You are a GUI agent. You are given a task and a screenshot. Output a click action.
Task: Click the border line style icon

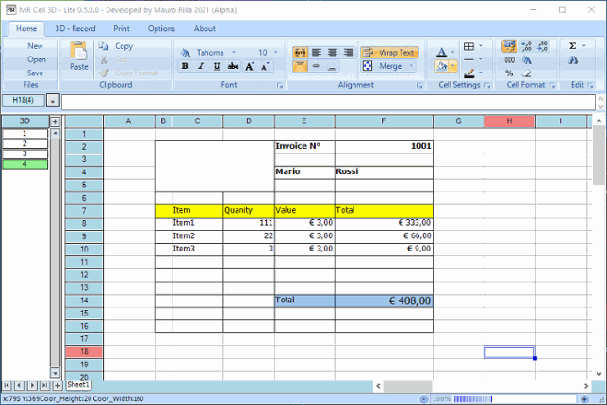coord(468,59)
